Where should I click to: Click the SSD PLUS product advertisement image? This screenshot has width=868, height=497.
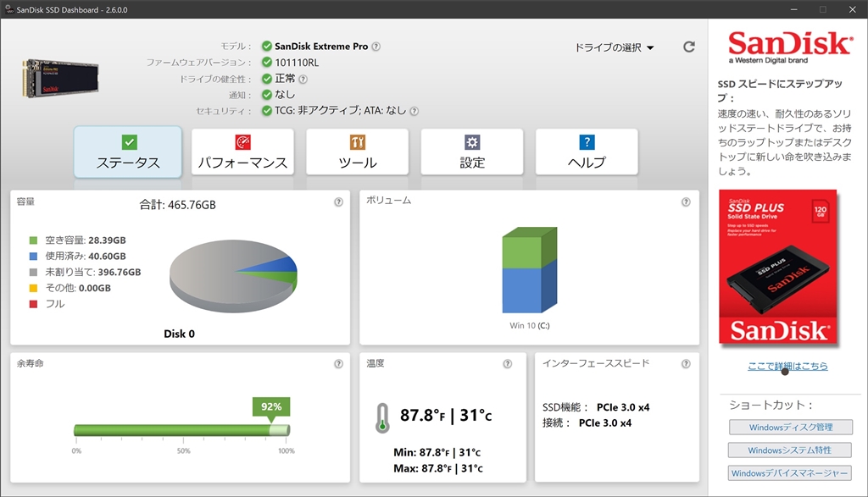(x=778, y=268)
